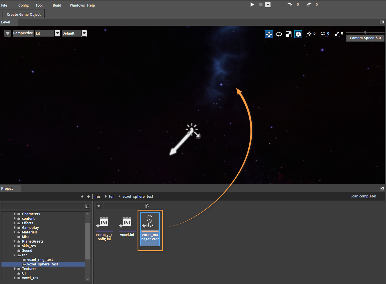Select the Rotate gizmo tool
Viewport: 386px width, 284px height.
click(279, 34)
